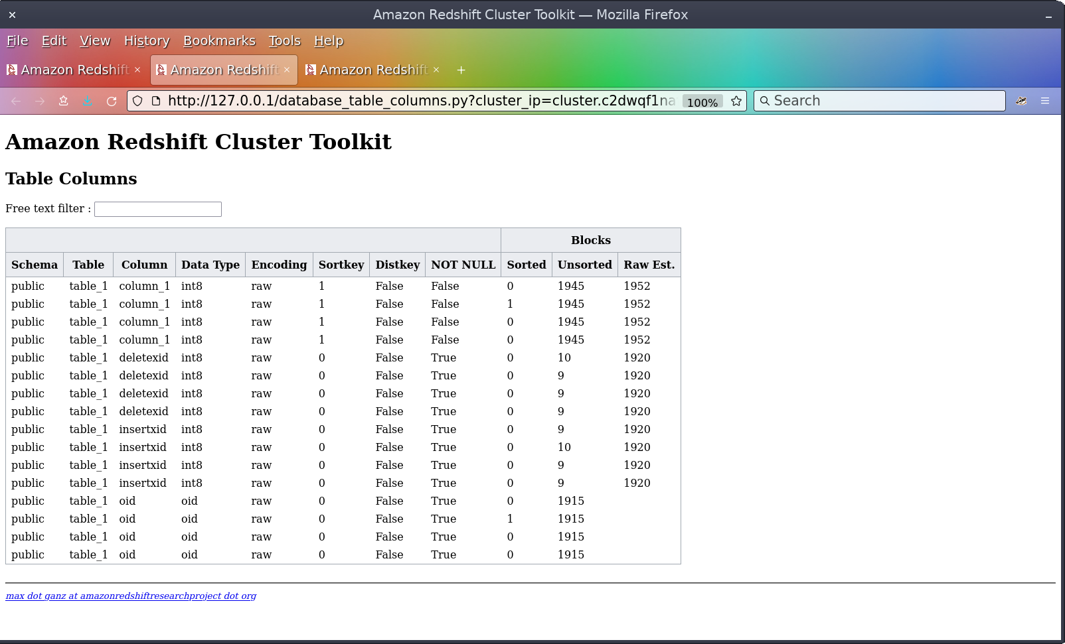Click Raw Est. 1952 in the first row
Image resolution: width=1065 pixels, height=644 pixels.
point(637,286)
